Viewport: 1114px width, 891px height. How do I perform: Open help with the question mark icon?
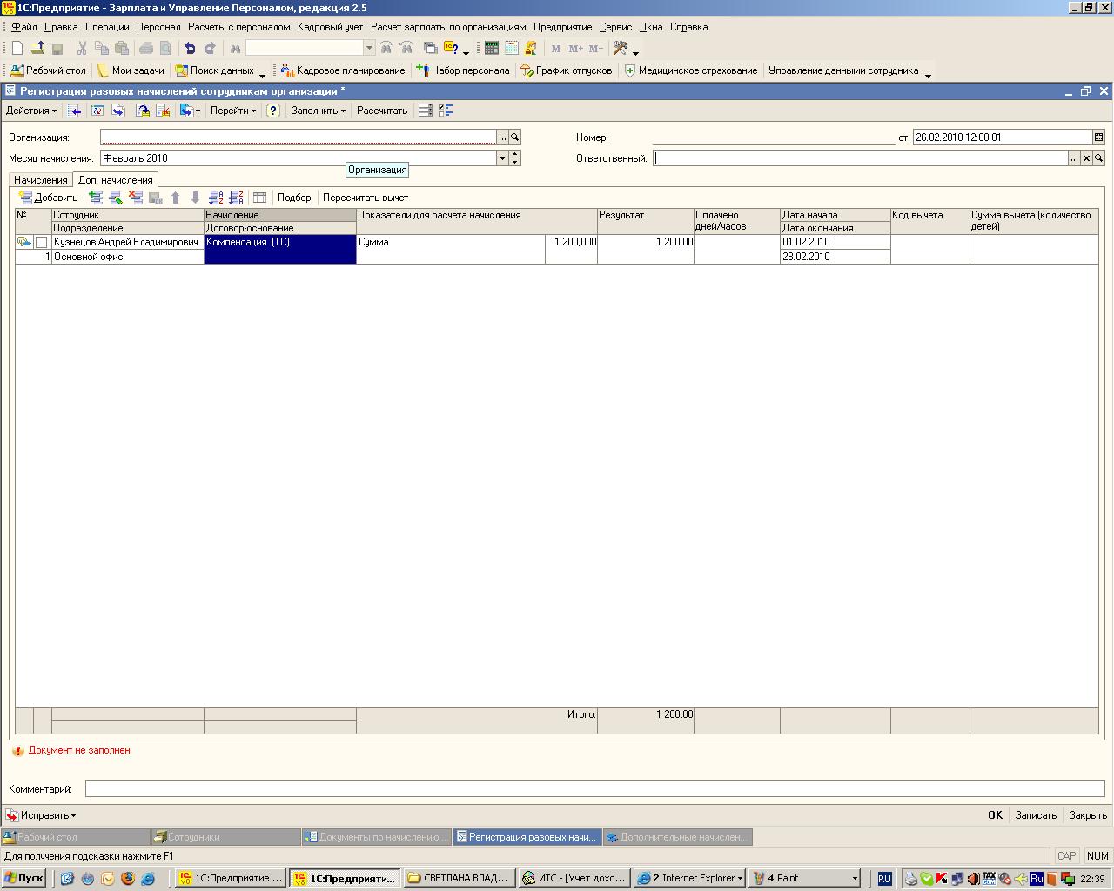tap(272, 111)
